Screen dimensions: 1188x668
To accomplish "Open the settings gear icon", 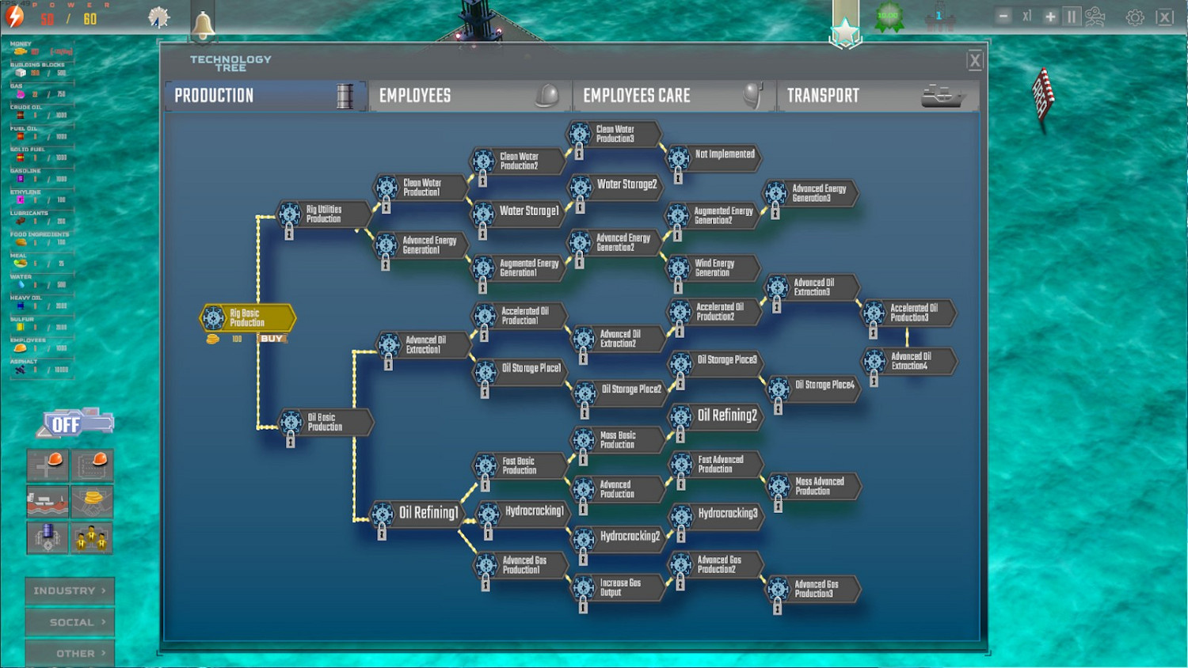I will coord(1135,16).
